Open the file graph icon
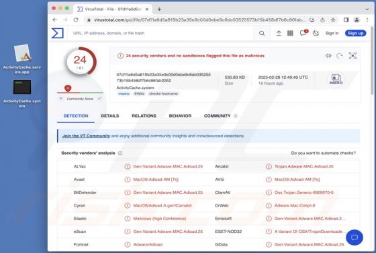 click(x=352, y=56)
